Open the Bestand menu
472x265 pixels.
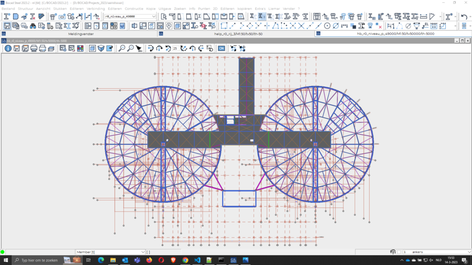(x=8, y=9)
